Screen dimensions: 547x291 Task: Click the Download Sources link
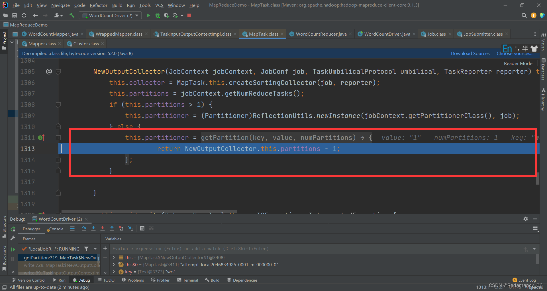pyautogui.click(x=470, y=53)
